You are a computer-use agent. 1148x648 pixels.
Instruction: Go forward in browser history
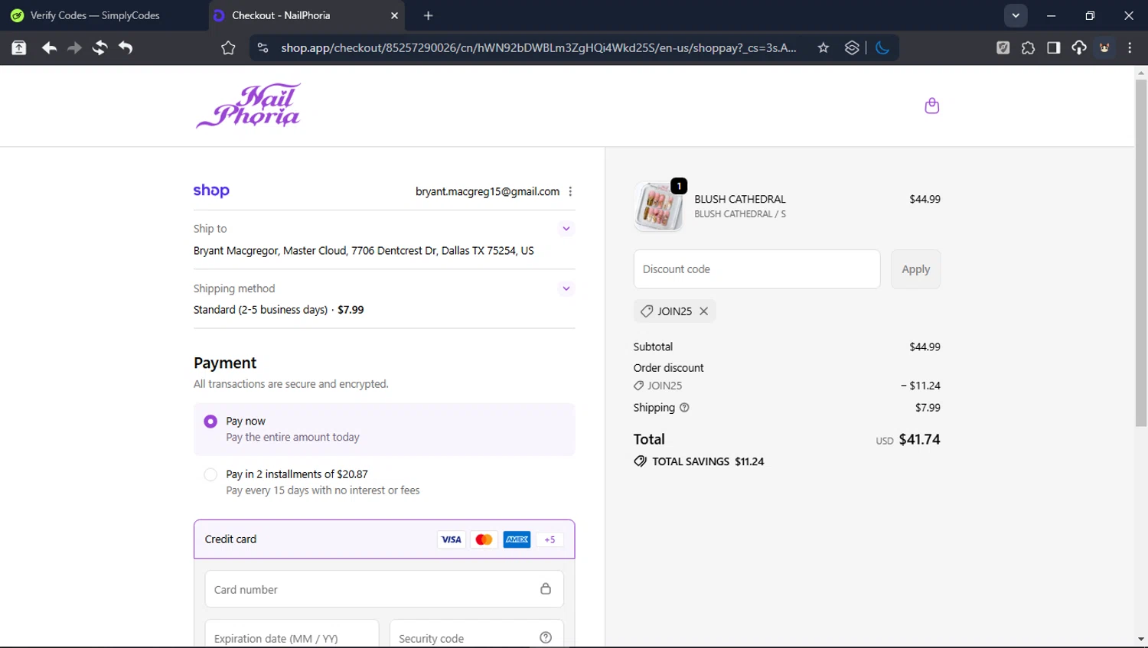coord(74,47)
